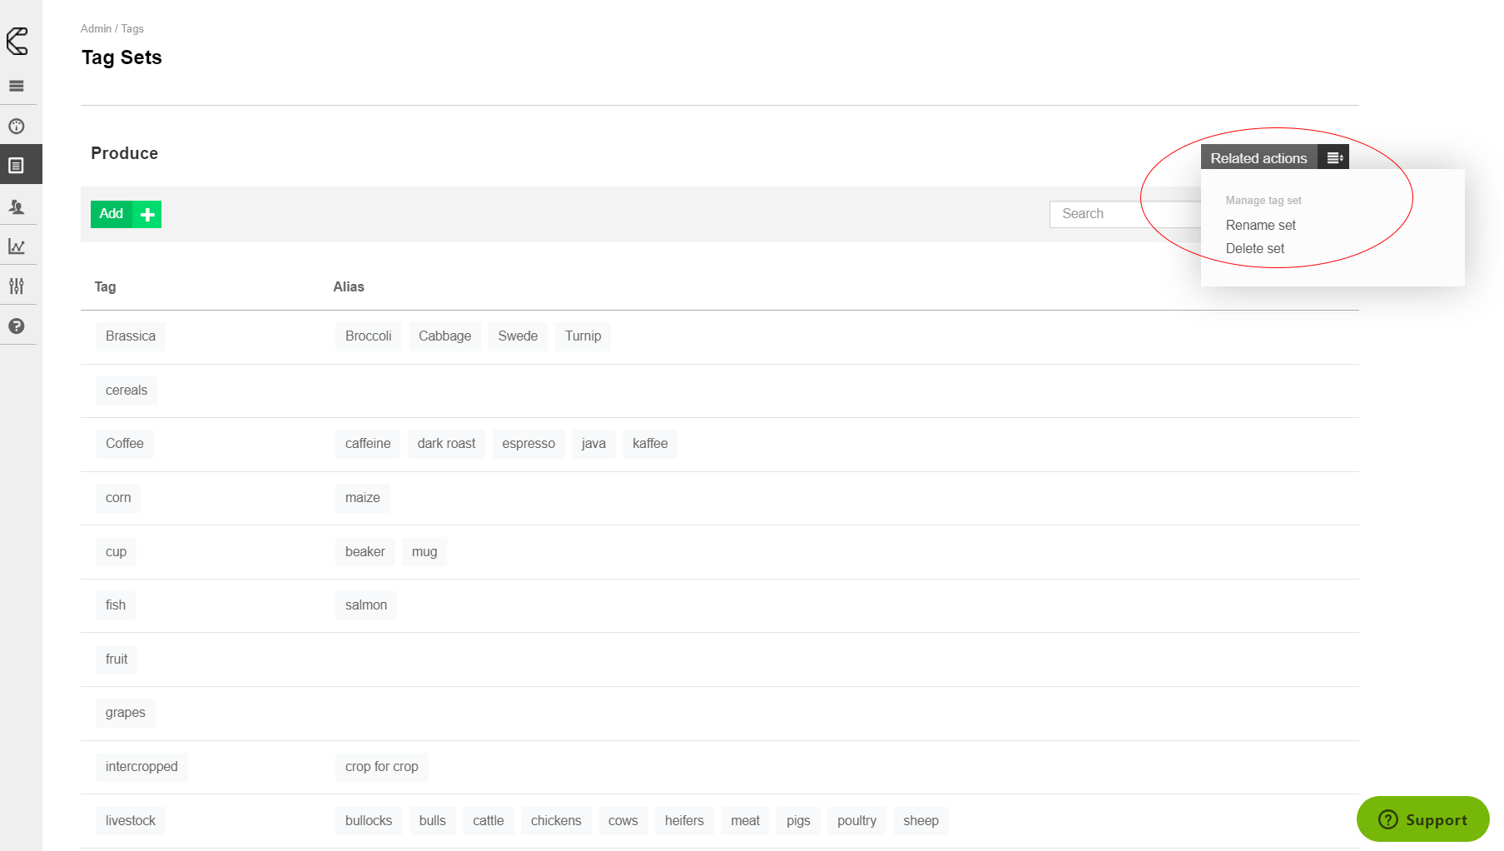Choose Rename set from the menu
This screenshot has width=1504, height=851.
[x=1260, y=225]
